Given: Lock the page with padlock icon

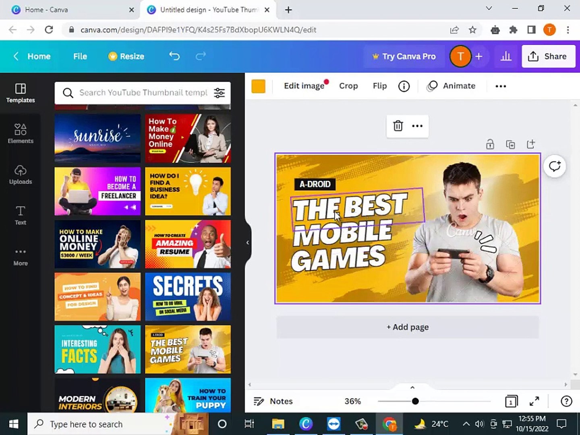Looking at the screenshot, I should [x=490, y=144].
